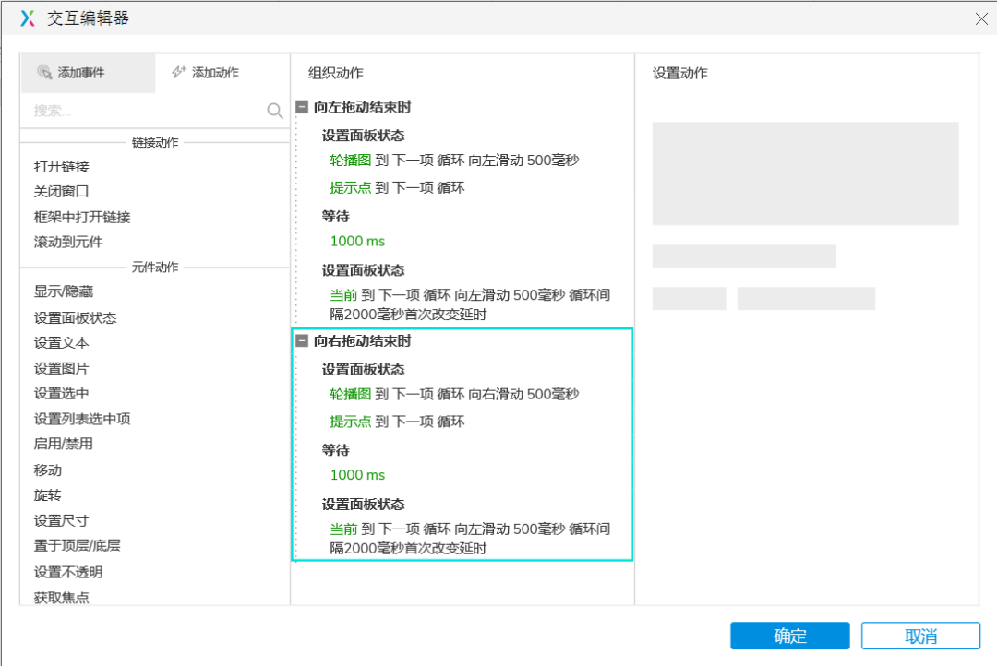This screenshot has height=666, width=997.
Task: Select 向右拖动结束时 event header
Action: [363, 340]
